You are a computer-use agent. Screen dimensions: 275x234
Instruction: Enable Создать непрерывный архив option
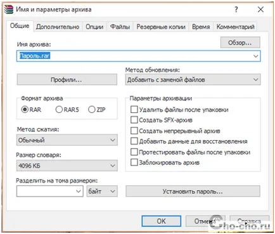[134, 131]
